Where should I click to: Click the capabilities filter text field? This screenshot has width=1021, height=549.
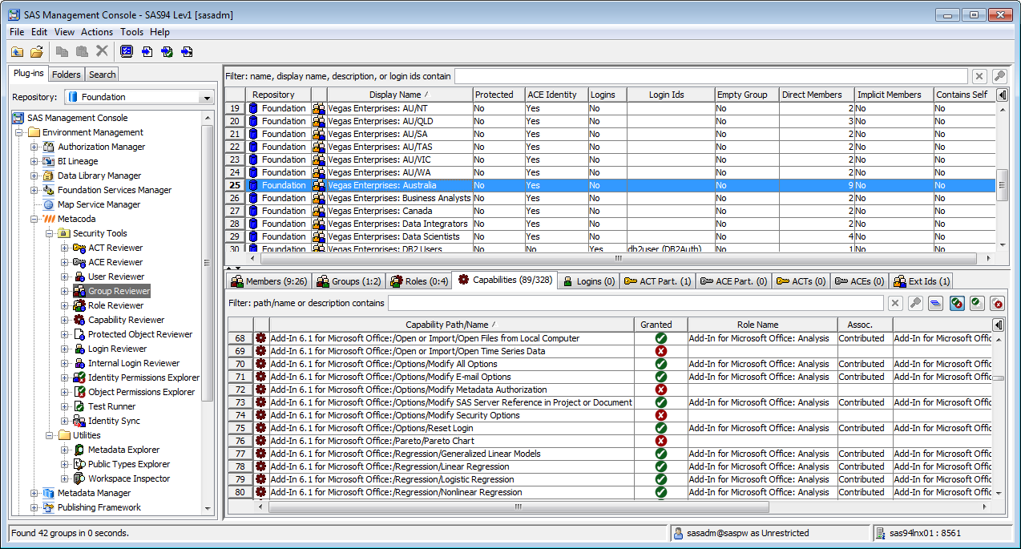636,303
